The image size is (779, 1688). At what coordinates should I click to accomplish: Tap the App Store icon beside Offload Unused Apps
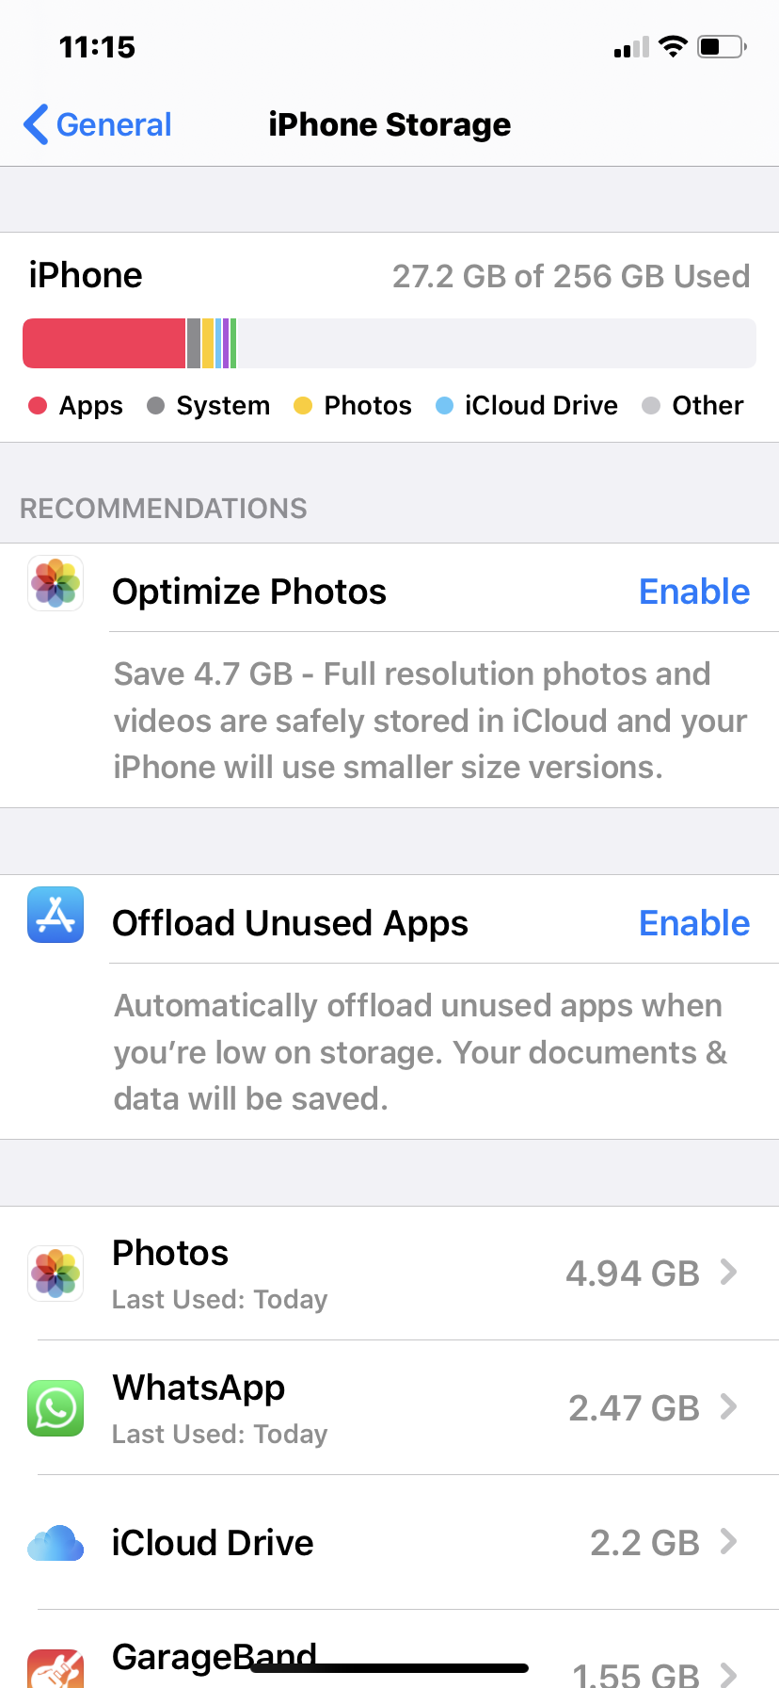coord(56,915)
